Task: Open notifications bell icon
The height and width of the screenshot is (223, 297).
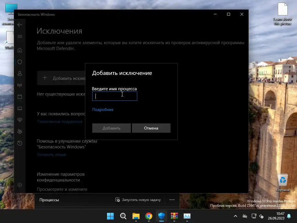Action: (289, 216)
